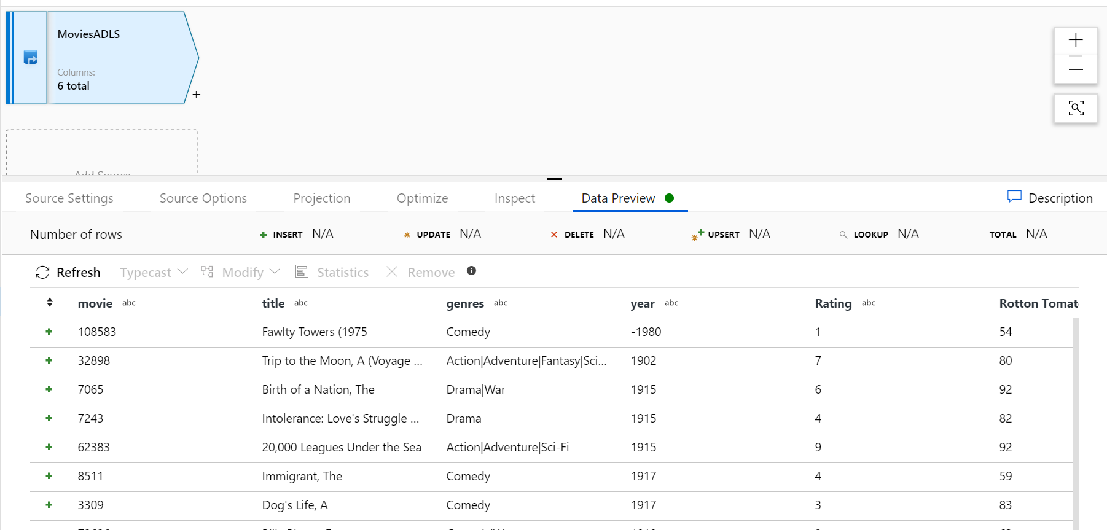The image size is (1107, 530).
Task: Click the insert marker on the Dog's Life row
Action: pyautogui.click(x=49, y=505)
